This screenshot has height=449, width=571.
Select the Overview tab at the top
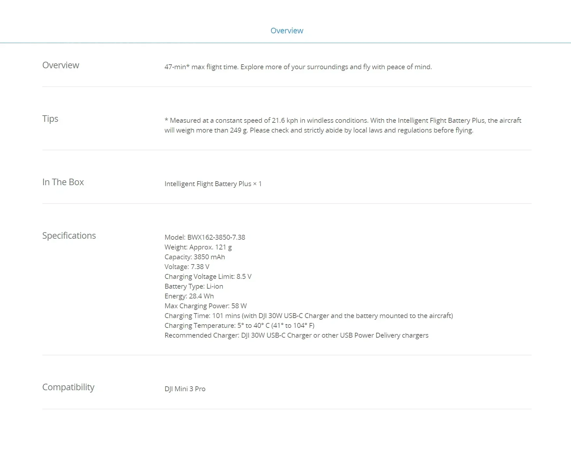(x=287, y=31)
